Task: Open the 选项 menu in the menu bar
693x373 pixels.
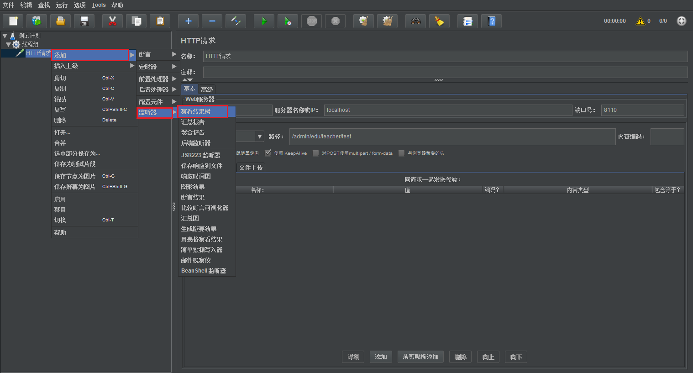Action: pos(79,5)
